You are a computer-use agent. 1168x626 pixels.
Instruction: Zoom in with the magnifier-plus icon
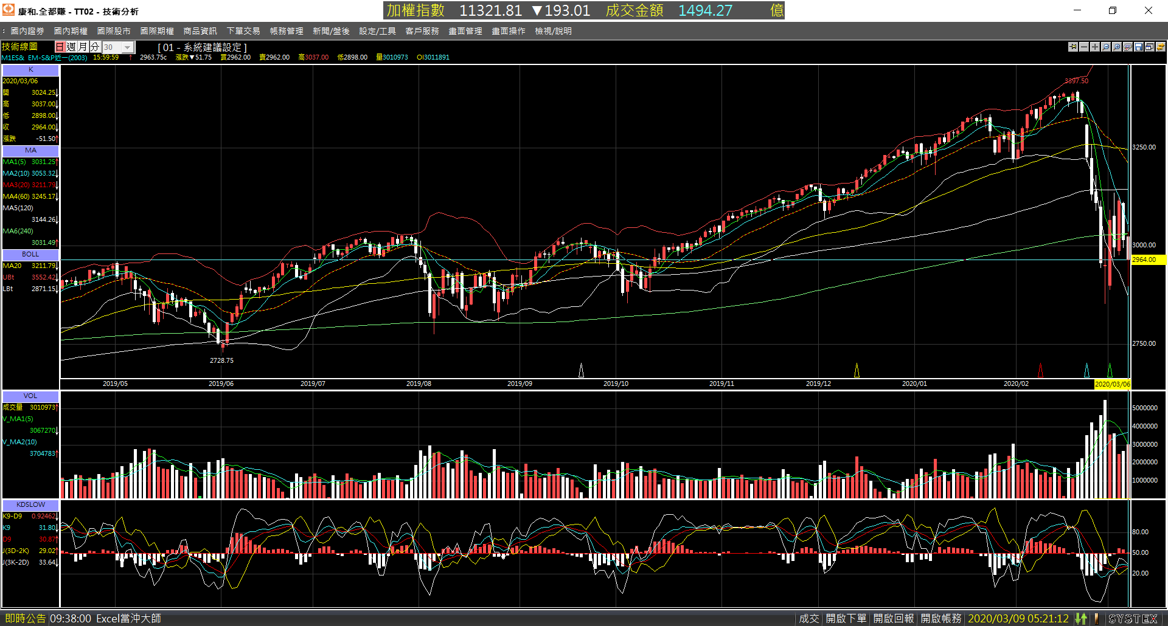pos(1117,47)
